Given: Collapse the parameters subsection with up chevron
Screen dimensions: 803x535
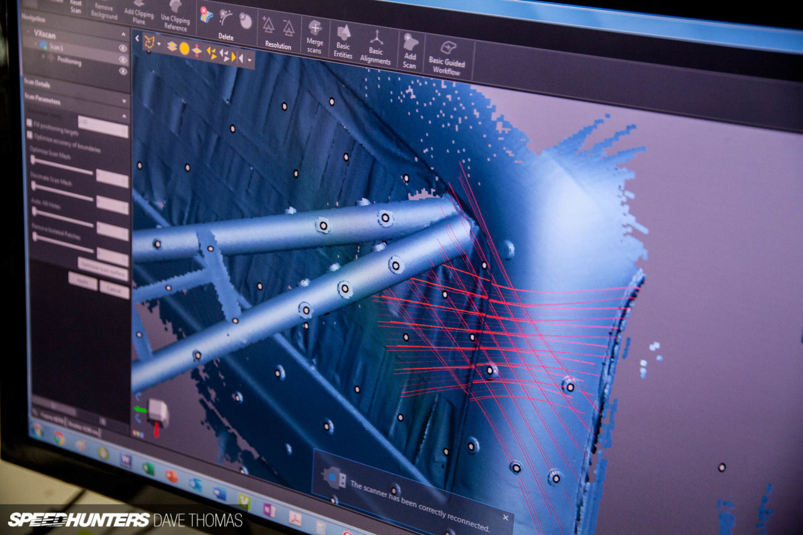Looking at the screenshot, I should (124, 115).
